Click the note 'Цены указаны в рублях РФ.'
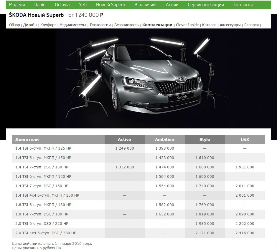 coord(37,248)
